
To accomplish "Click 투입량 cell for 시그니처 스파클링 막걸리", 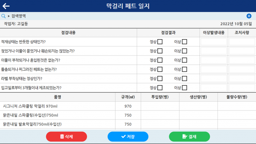I will click(160, 106).
